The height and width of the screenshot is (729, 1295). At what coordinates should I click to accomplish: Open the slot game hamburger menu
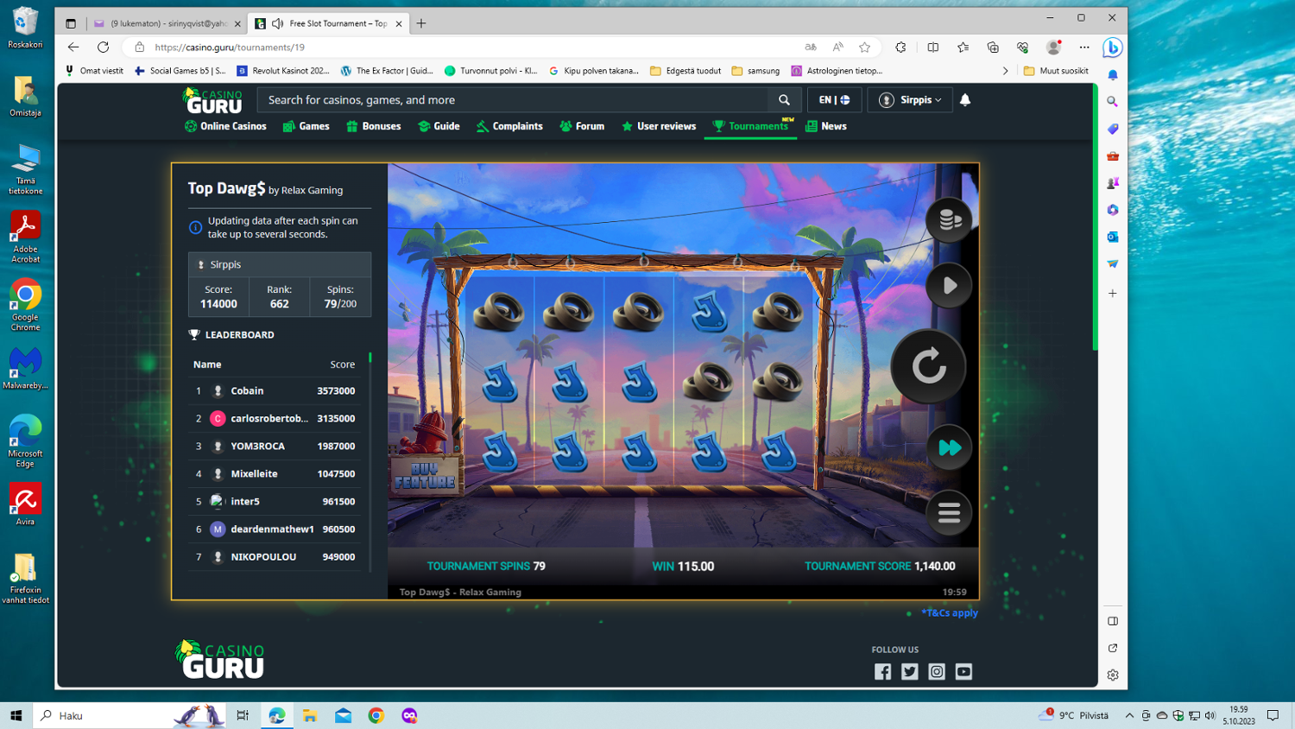949,513
